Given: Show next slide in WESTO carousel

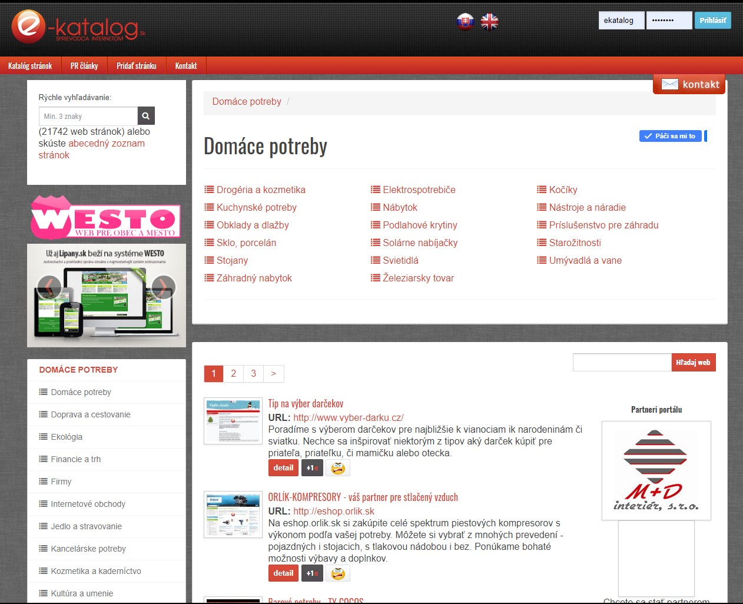Looking at the screenshot, I should 163,287.
